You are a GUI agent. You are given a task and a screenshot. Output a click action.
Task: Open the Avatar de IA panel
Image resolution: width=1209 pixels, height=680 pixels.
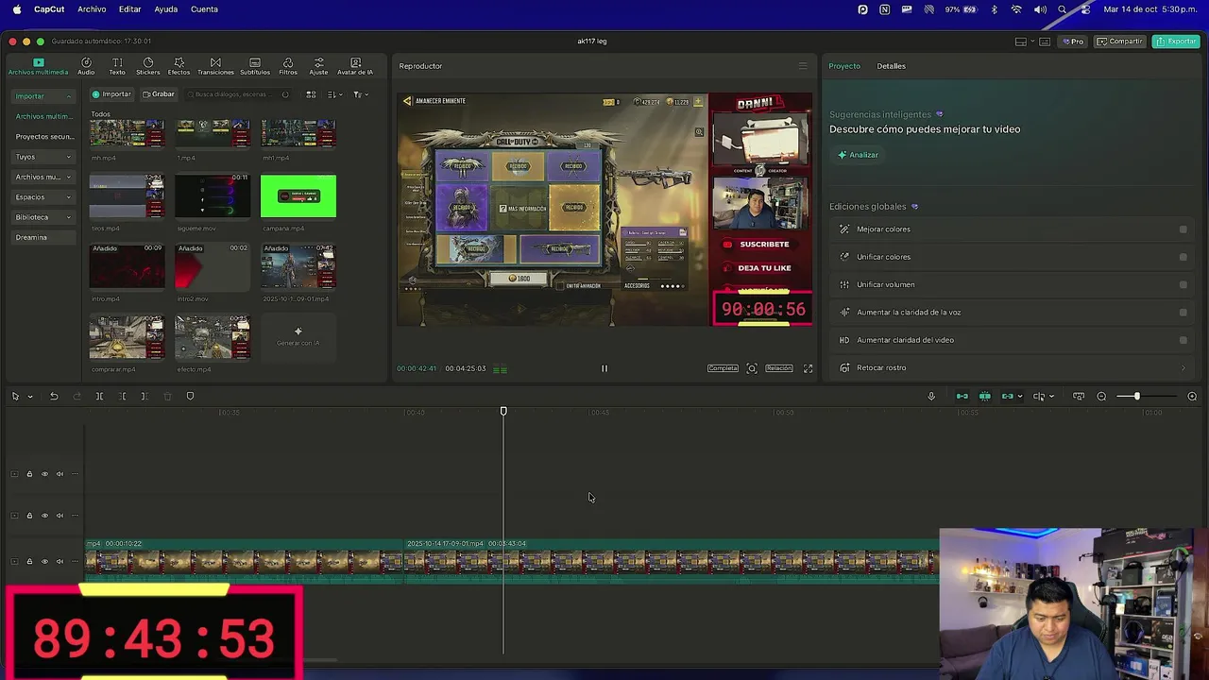point(355,66)
